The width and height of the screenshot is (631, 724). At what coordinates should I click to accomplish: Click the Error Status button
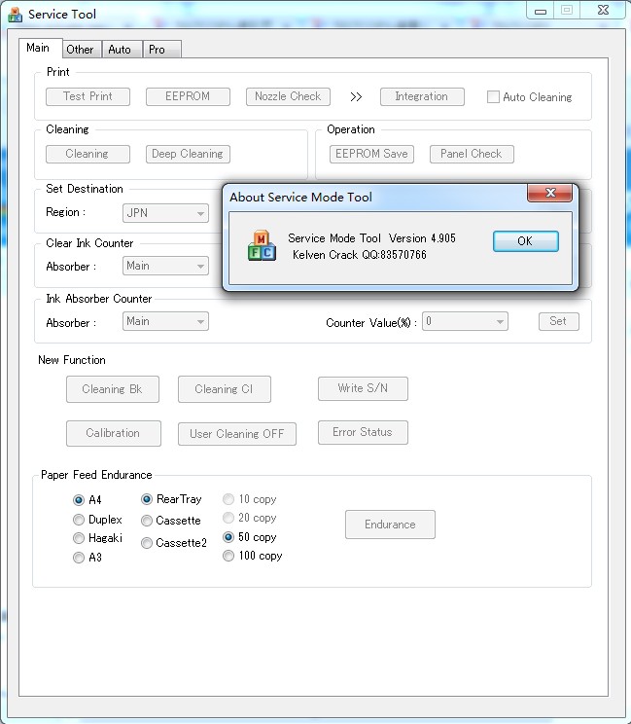click(x=363, y=432)
